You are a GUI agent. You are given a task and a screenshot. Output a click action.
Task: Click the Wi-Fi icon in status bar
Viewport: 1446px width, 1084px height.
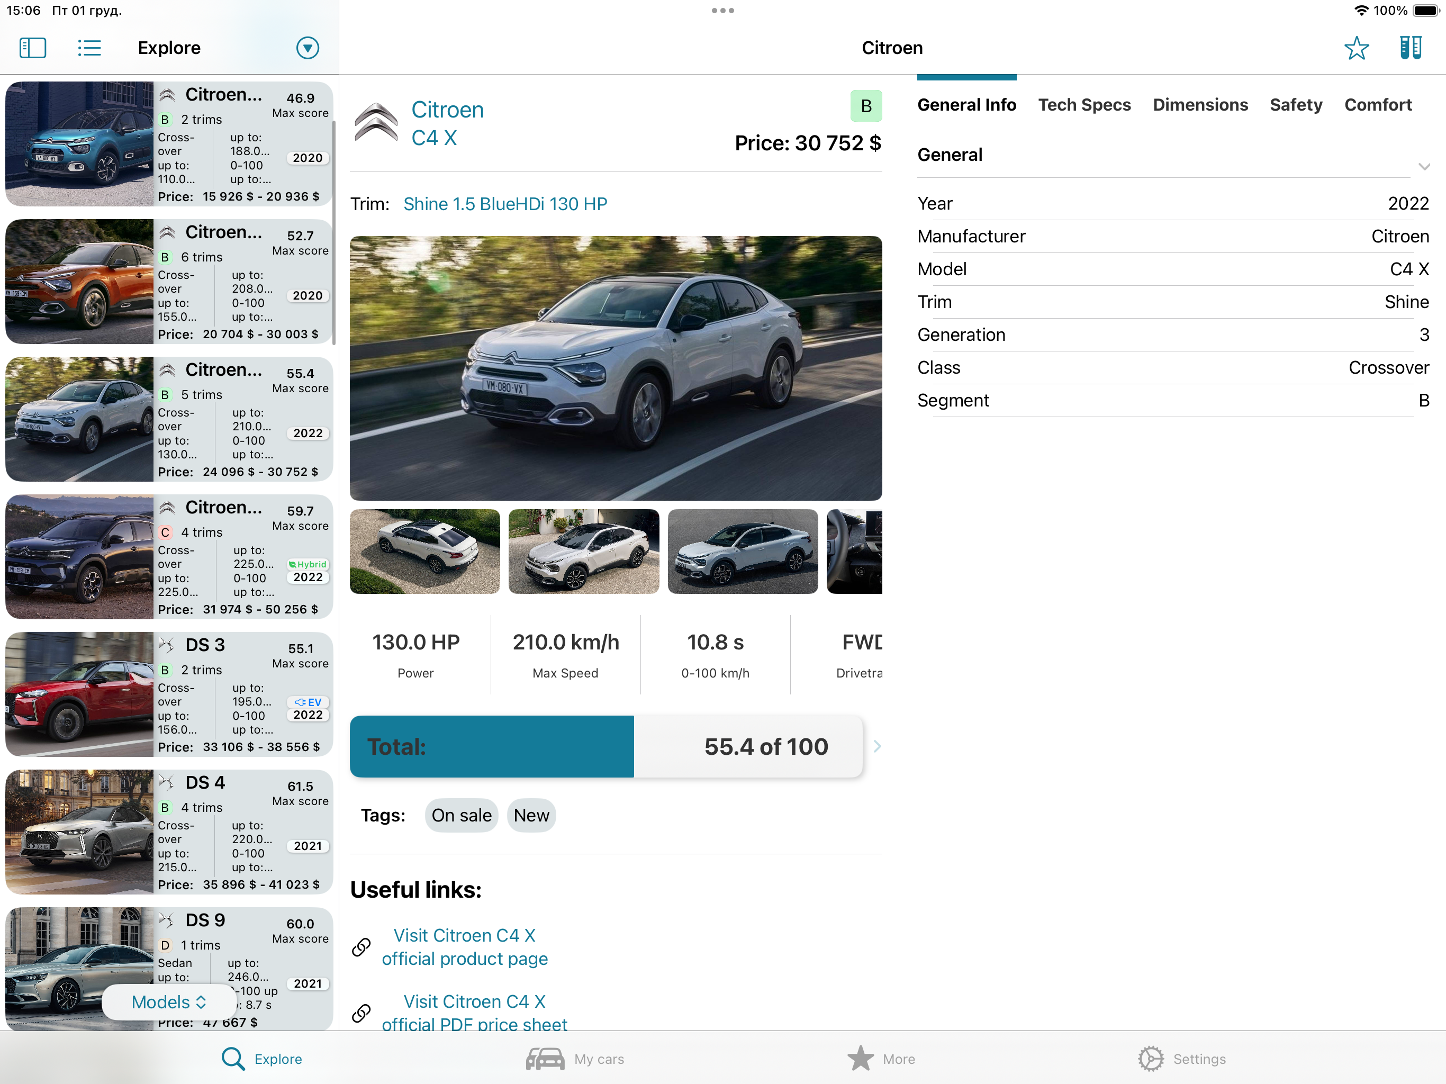click(x=1362, y=11)
